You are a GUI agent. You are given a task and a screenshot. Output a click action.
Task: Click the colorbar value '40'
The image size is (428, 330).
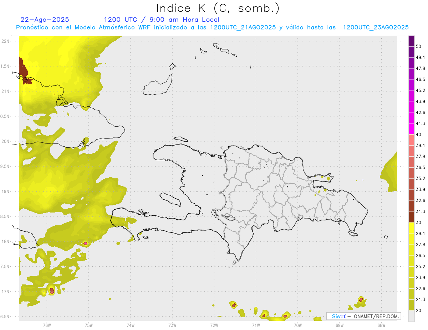click(x=419, y=135)
